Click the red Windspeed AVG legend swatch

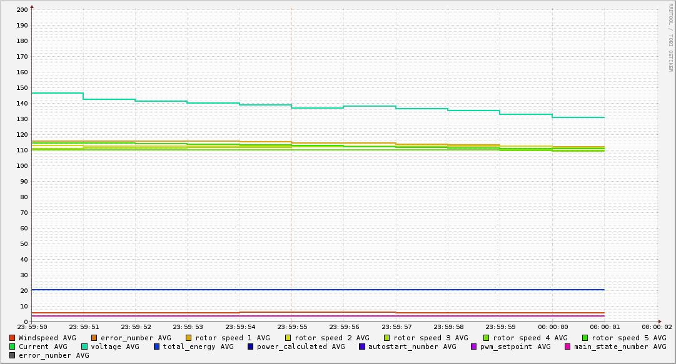point(12,338)
